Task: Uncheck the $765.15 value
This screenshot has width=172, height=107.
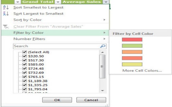Action: point(24,77)
